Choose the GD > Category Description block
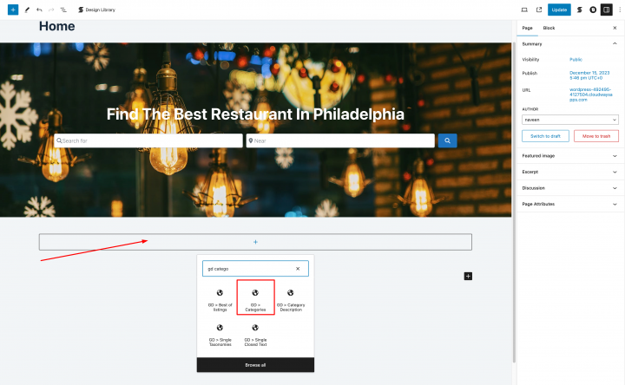The width and height of the screenshot is (625, 385). (291, 300)
